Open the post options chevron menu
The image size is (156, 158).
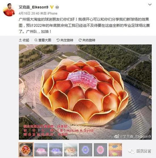tap(150, 5)
